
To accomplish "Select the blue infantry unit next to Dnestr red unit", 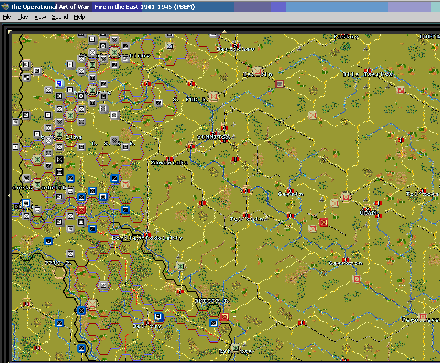I will tap(213, 323).
